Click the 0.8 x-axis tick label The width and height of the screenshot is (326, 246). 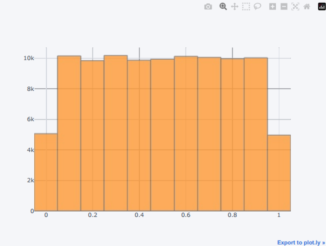tap(233, 215)
